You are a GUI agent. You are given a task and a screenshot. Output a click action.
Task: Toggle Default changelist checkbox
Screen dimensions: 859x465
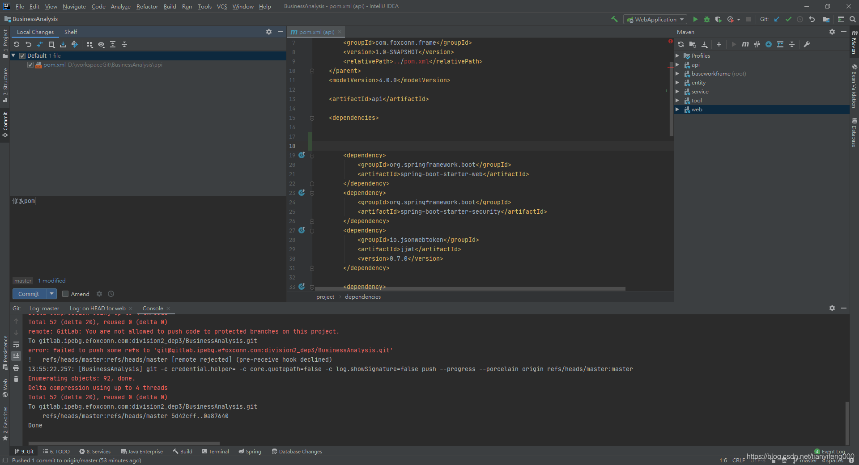[22, 56]
